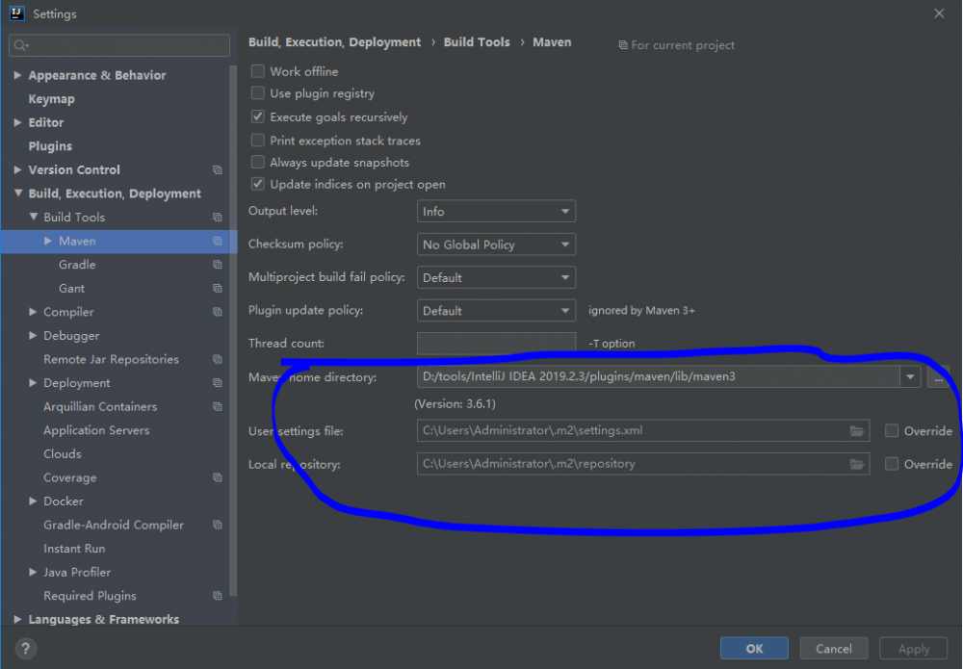The height and width of the screenshot is (669, 963).
Task: Uncheck Execute goals recursively
Action: (x=258, y=116)
